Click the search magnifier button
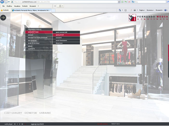The width and height of the screenshot is (169, 126). 168,2
